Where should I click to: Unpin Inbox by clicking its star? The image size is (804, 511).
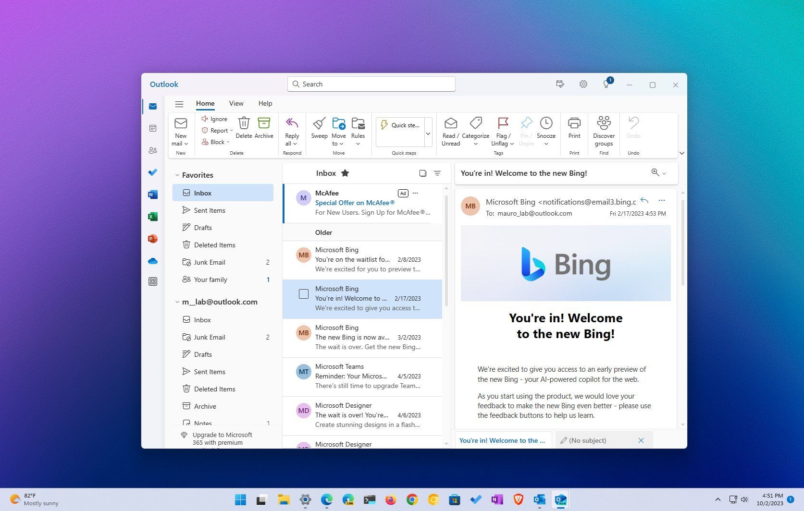click(x=345, y=173)
